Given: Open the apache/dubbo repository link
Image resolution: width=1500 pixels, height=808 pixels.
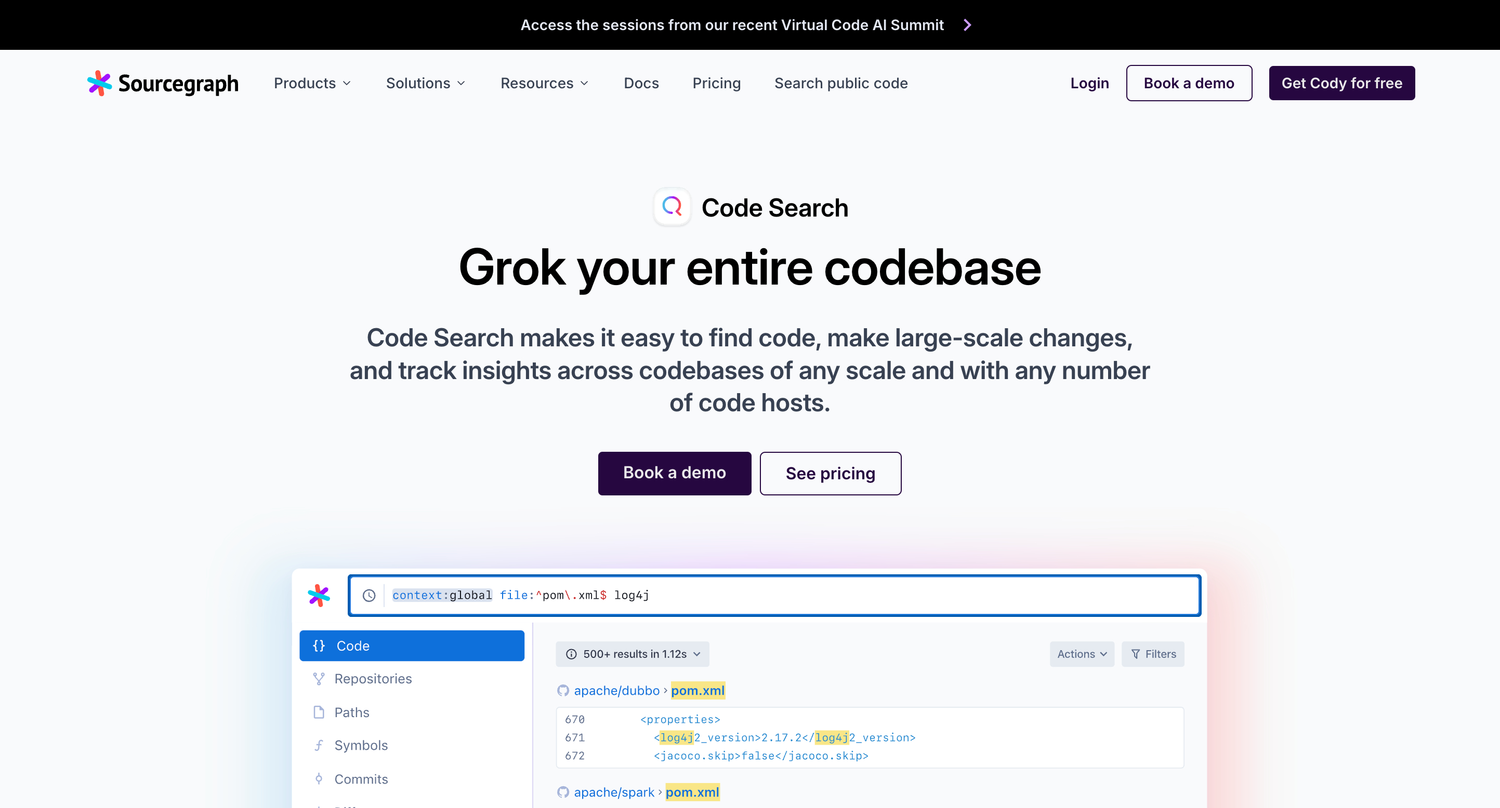Looking at the screenshot, I should [x=616, y=691].
